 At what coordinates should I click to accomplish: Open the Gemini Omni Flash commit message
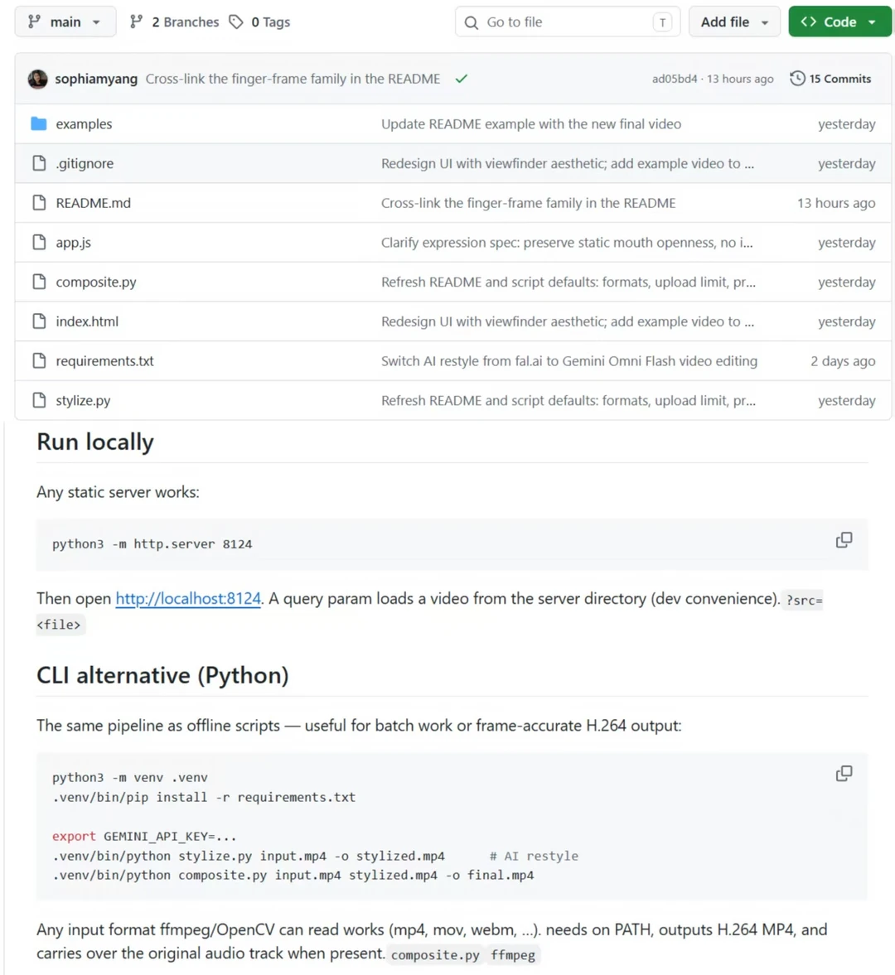click(x=569, y=360)
